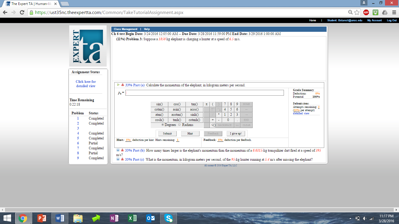
Task: Open the detailed view link under Submissions
Action: click(301, 113)
